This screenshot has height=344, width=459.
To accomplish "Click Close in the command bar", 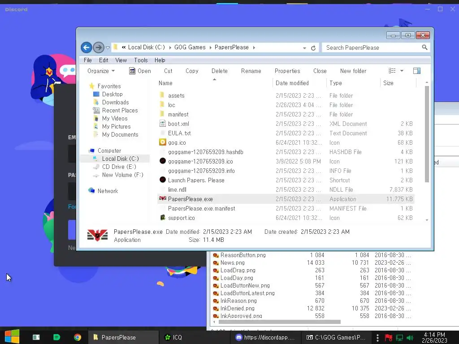I will [x=320, y=71].
